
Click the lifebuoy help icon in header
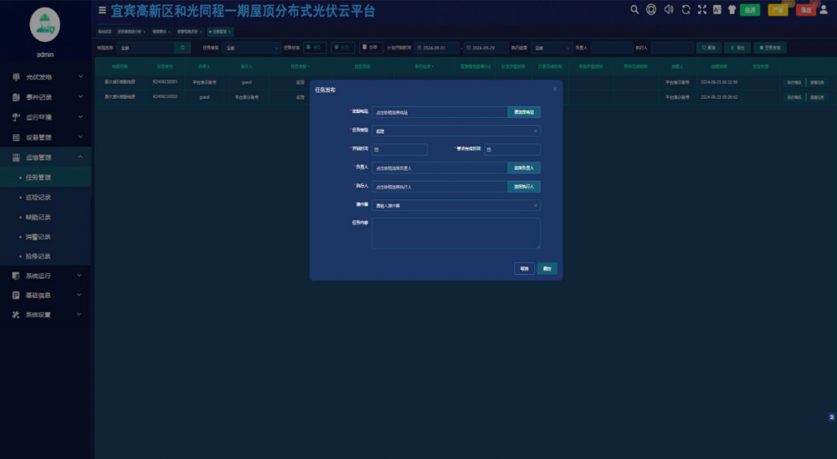coord(651,9)
